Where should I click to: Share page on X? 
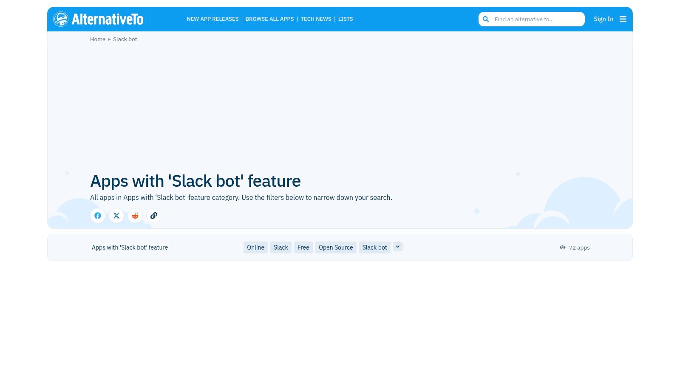pyautogui.click(x=116, y=216)
